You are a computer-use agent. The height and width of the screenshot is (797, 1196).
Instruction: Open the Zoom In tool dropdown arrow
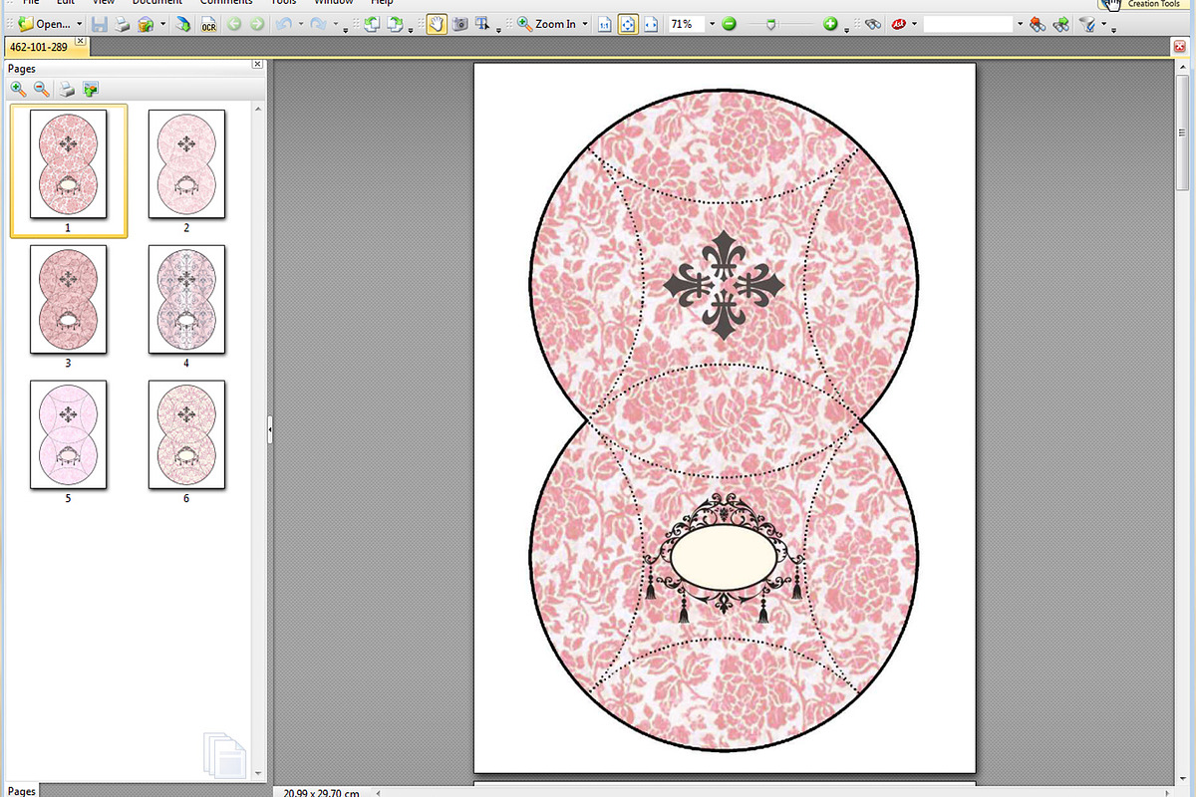pos(585,24)
